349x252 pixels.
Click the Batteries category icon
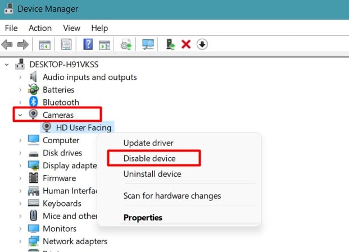pyautogui.click(x=33, y=89)
